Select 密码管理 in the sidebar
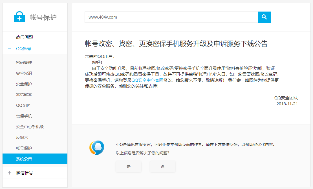 (x=24, y=63)
